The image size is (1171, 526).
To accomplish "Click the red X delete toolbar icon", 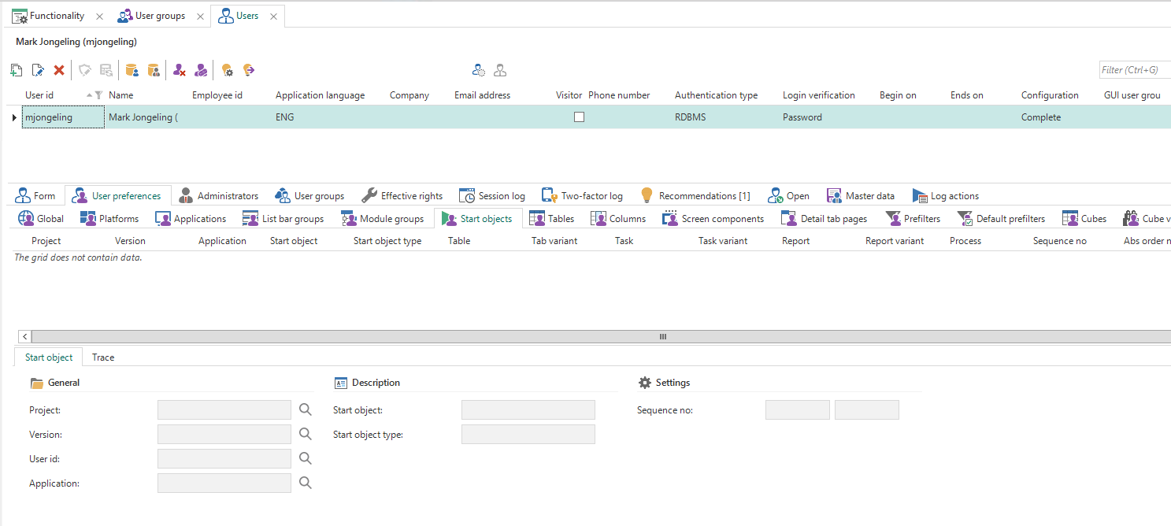I will [x=59, y=70].
